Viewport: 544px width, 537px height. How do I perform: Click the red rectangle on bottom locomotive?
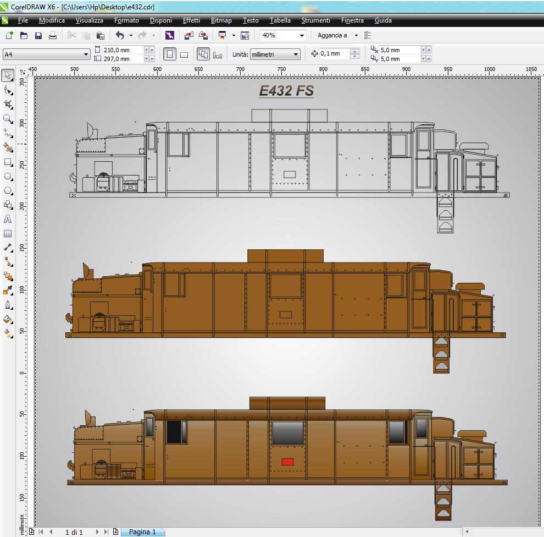pos(287,462)
